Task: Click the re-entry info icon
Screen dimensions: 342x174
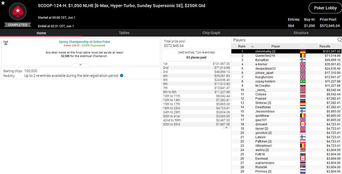Action: pos(121,75)
